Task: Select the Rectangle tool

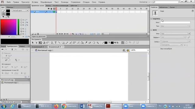Action: tap(63, 43)
